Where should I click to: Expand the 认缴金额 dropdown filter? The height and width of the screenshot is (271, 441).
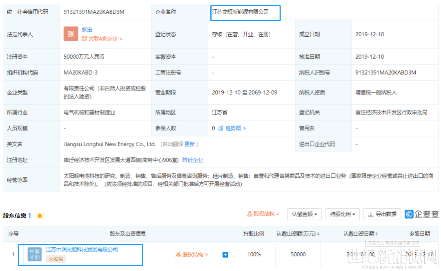(305, 214)
